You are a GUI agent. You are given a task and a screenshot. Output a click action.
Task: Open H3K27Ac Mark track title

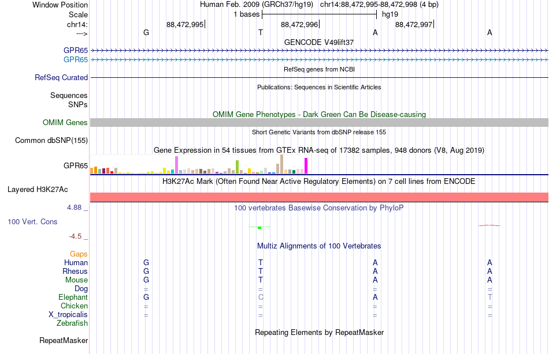tap(319, 182)
